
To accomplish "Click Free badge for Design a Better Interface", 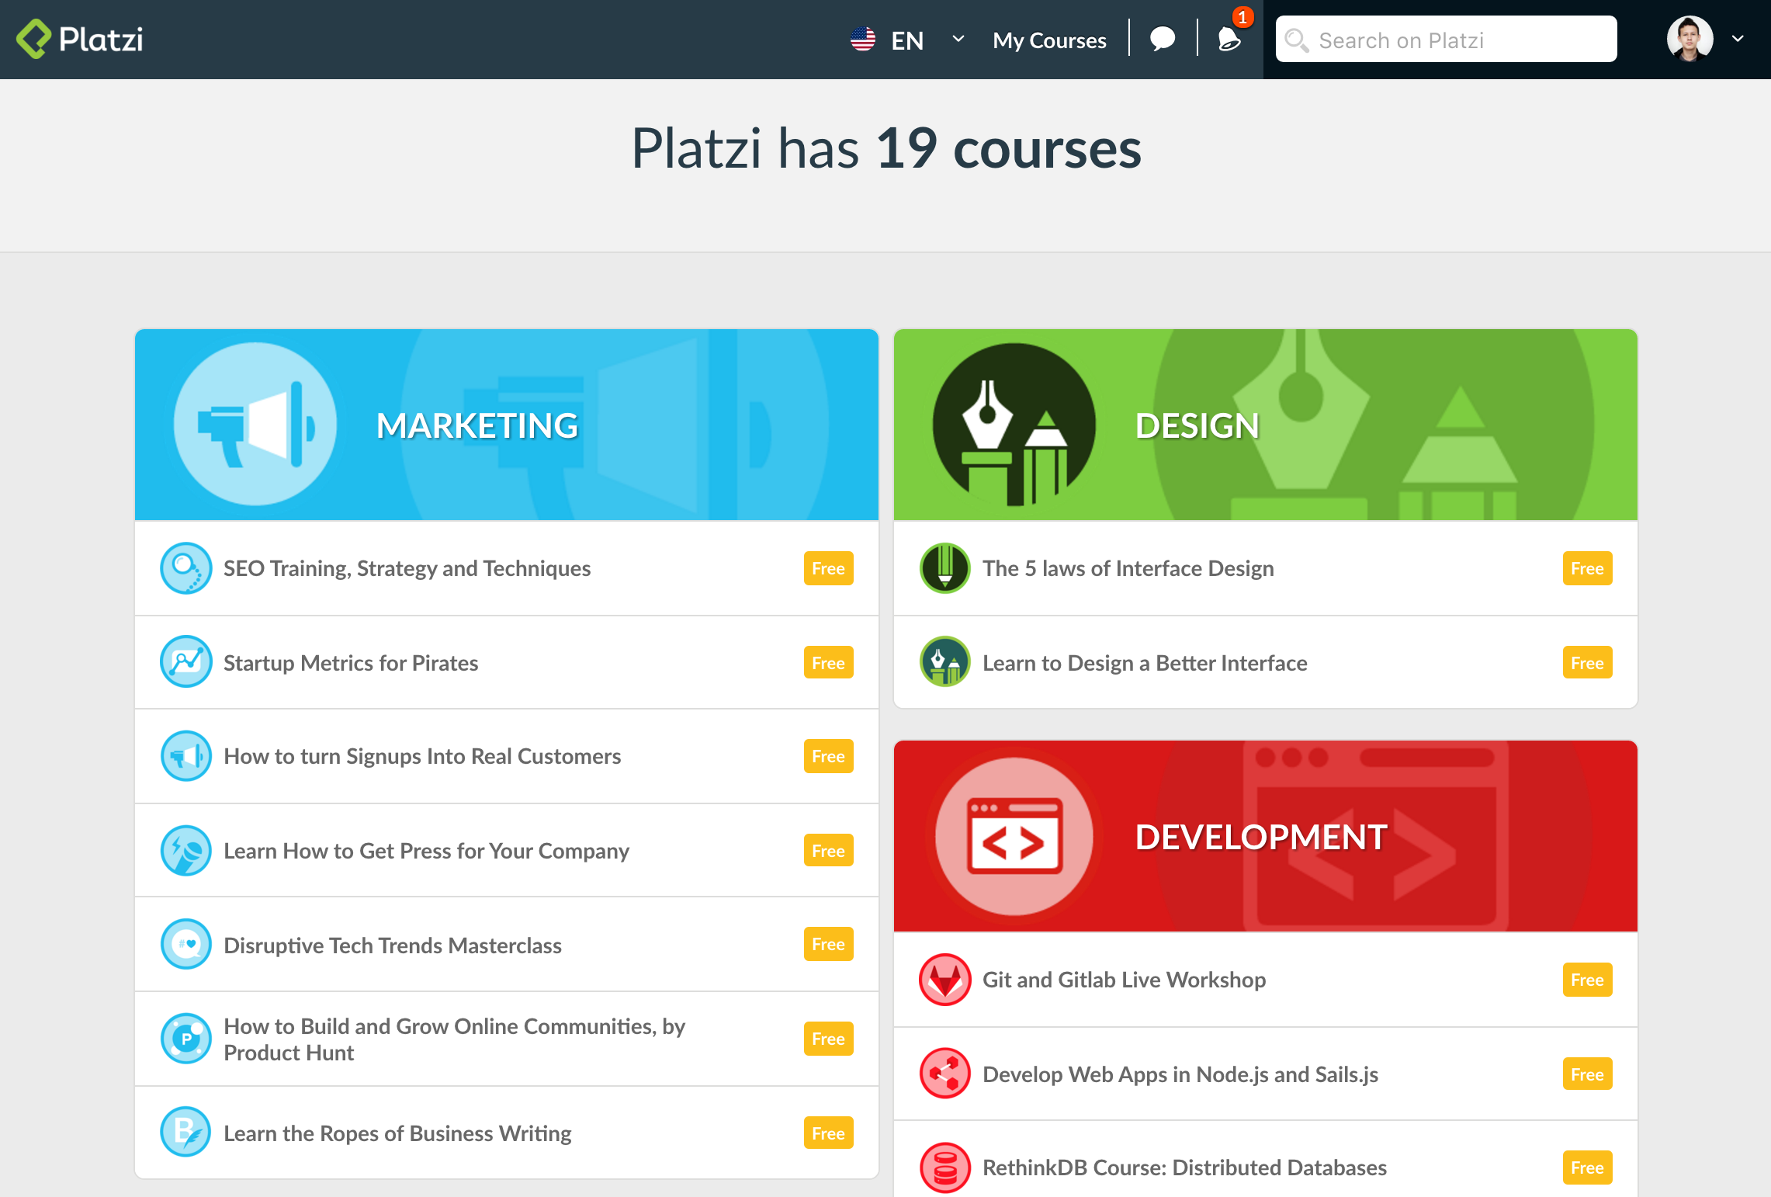I will click(1587, 663).
